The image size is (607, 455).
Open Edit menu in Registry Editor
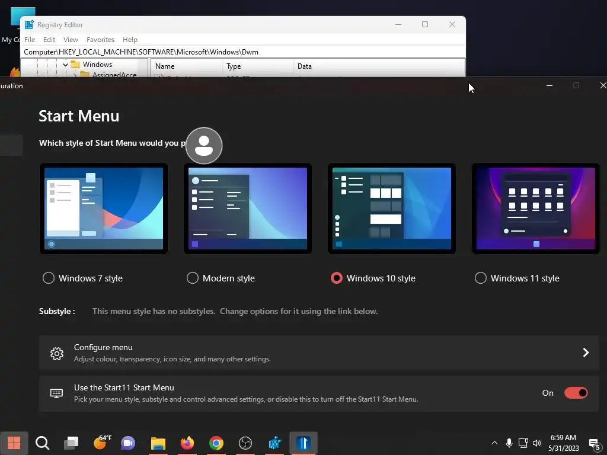49,40
